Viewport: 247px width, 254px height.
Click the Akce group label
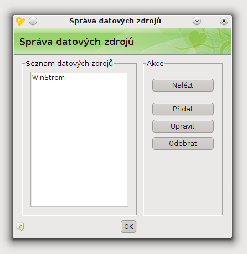155,64
